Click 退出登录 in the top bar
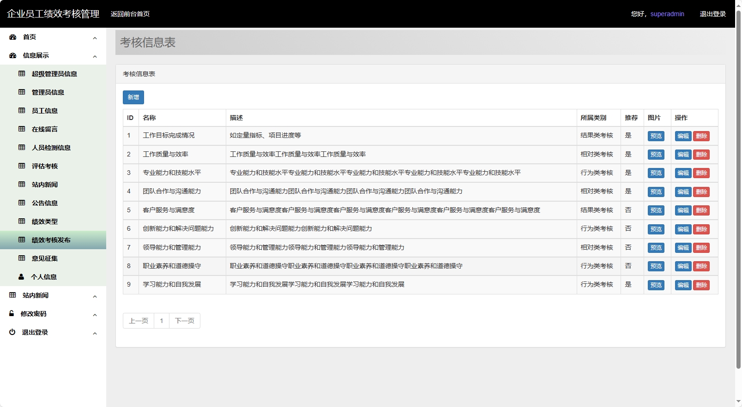The height and width of the screenshot is (407, 742). pos(712,14)
